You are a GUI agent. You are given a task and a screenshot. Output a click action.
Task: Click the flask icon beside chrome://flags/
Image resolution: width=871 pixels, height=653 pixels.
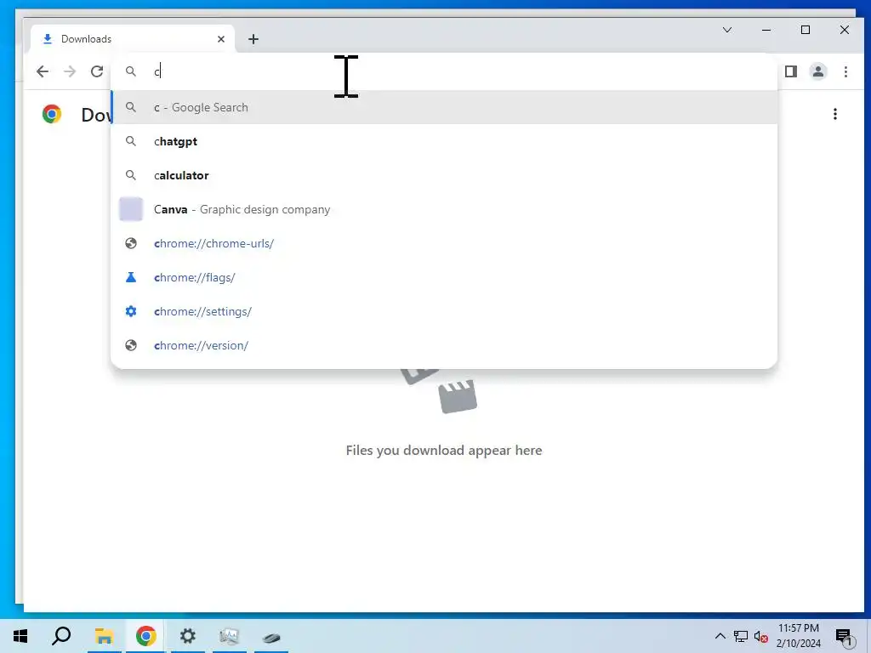pyautogui.click(x=130, y=277)
